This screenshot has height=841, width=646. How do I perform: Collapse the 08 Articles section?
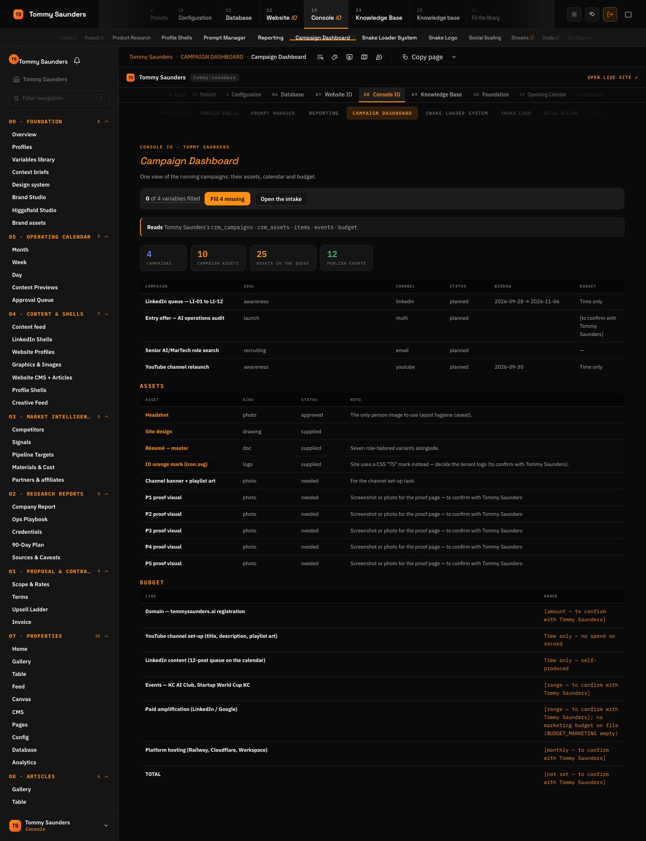coord(106,776)
